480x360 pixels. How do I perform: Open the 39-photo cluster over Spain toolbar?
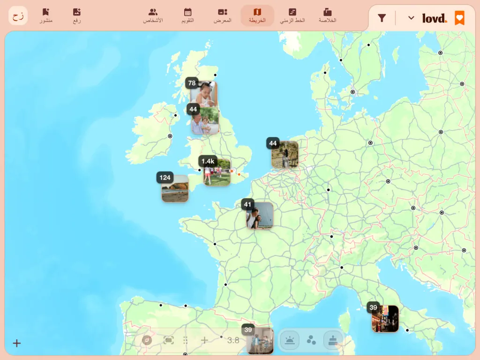tap(260, 341)
